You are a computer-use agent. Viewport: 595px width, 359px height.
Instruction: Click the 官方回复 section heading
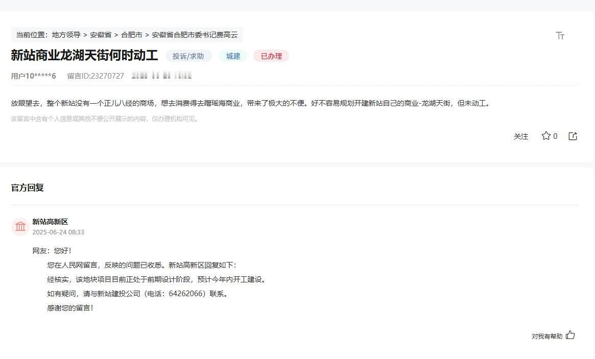(x=27, y=187)
